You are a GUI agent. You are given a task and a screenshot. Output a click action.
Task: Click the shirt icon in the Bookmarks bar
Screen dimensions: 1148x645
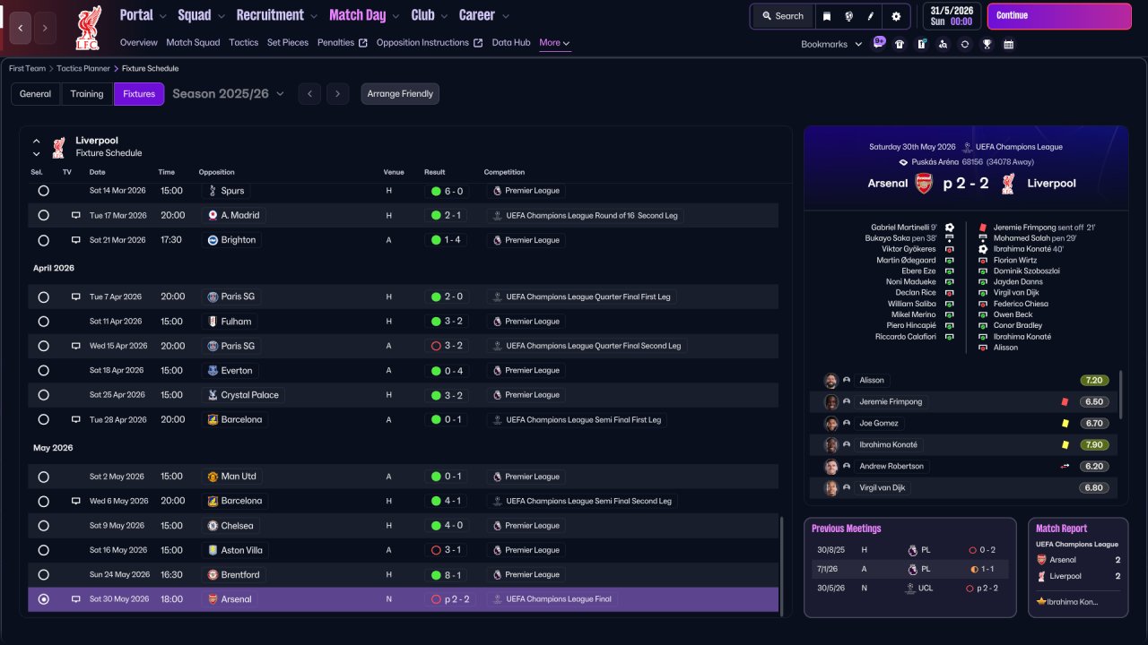pos(900,44)
